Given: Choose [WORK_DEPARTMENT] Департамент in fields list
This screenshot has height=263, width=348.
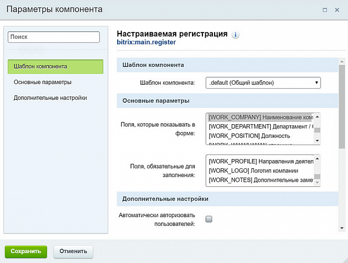Looking at the screenshot, I should pyautogui.click(x=259, y=126).
